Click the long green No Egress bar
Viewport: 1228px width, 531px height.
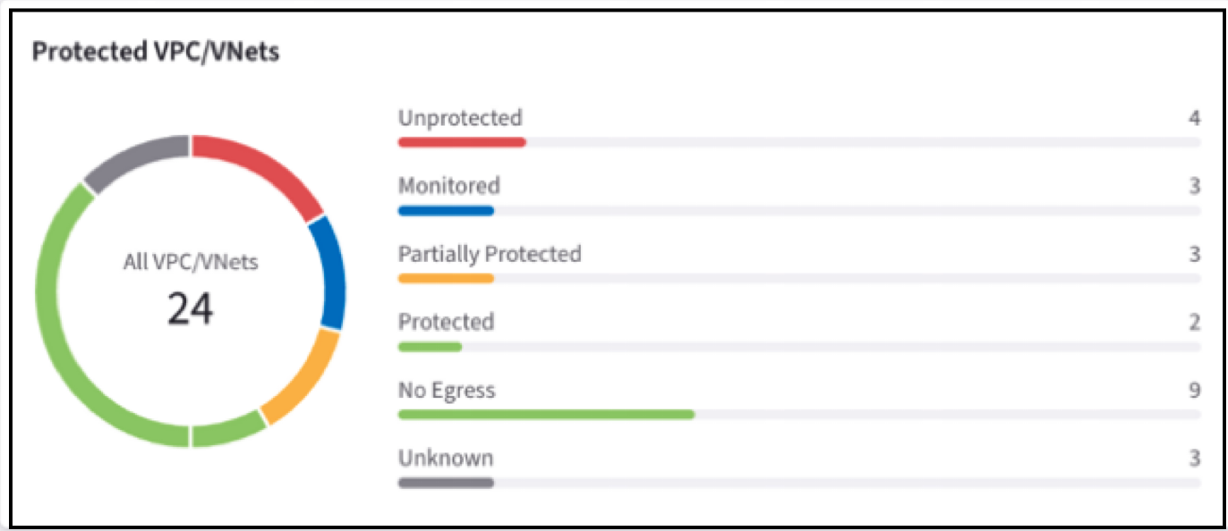point(546,415)
